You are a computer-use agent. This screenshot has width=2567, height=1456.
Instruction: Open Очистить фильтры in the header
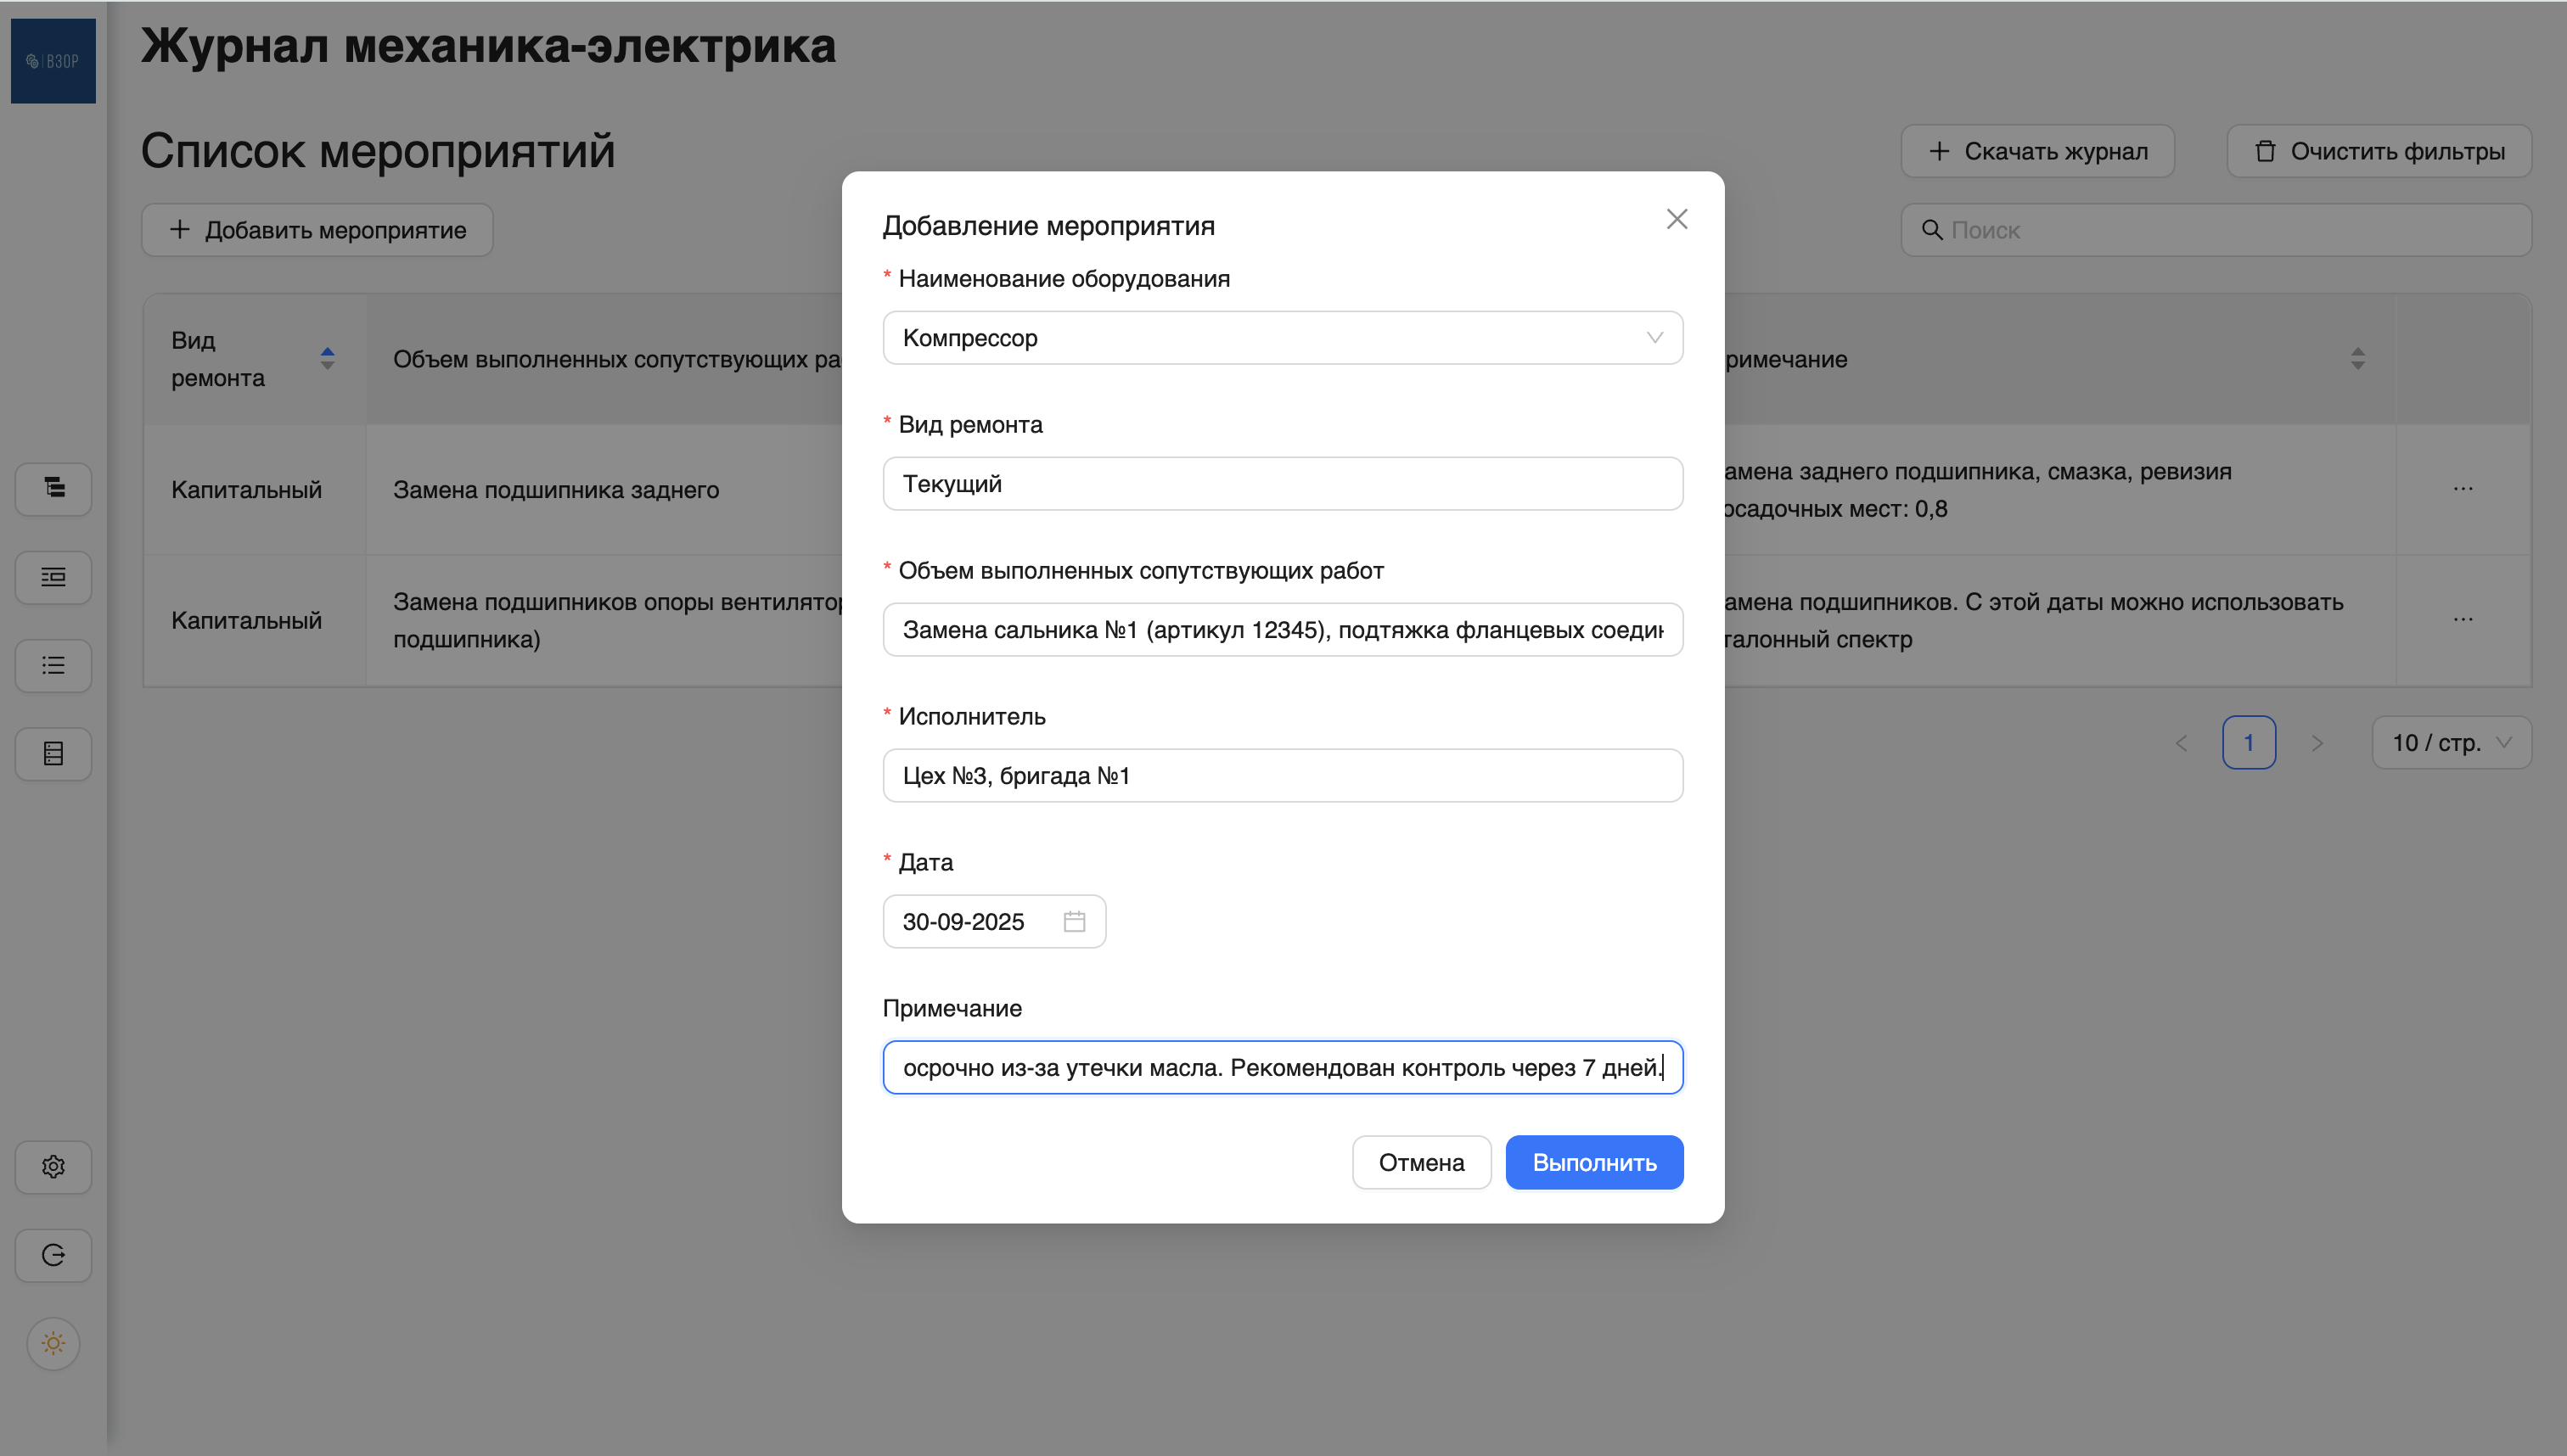click(2380, 150)
